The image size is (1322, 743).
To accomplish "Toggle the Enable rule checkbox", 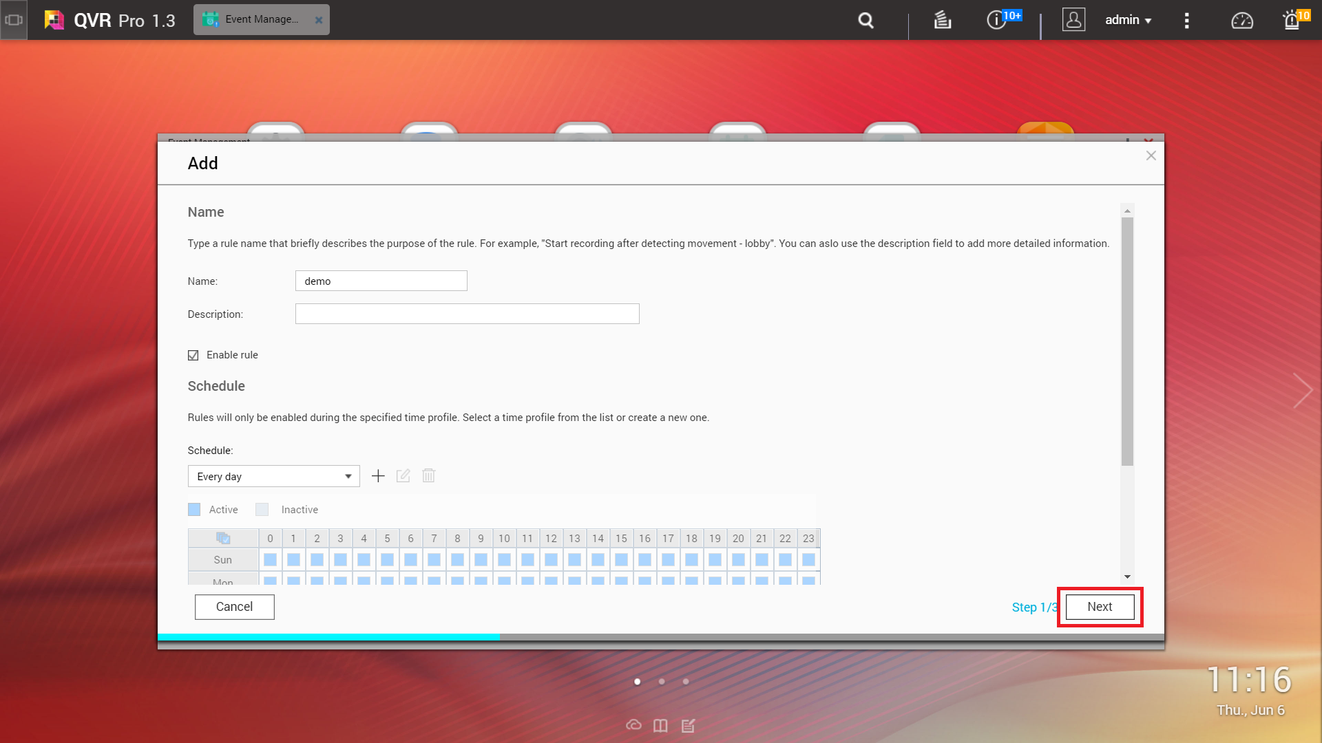I will 193,355.
